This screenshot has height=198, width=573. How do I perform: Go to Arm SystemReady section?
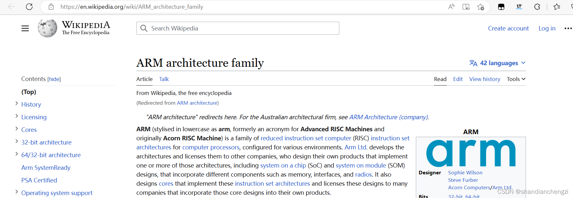[46, 168]
